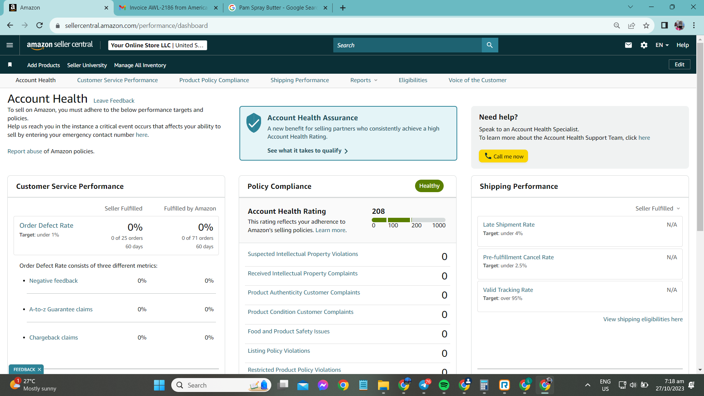Open Spotify from the taskbar

pyautogui.click(x=444, y=385)
